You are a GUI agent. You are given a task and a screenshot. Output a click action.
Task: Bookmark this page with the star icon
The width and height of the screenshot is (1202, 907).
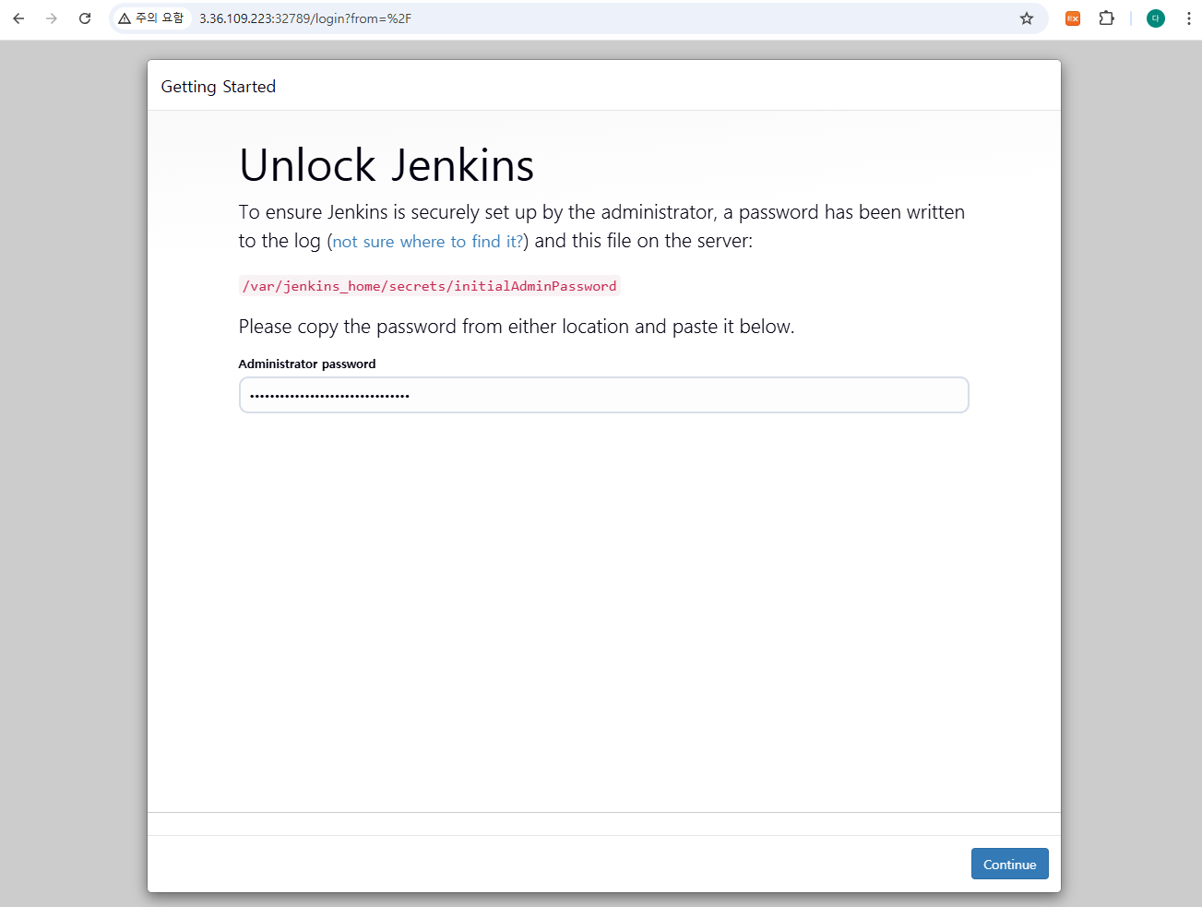[1027, 18]
